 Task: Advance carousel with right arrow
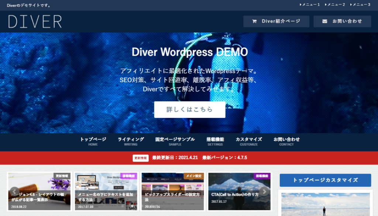pyautogui.click(x=264, y=192)
